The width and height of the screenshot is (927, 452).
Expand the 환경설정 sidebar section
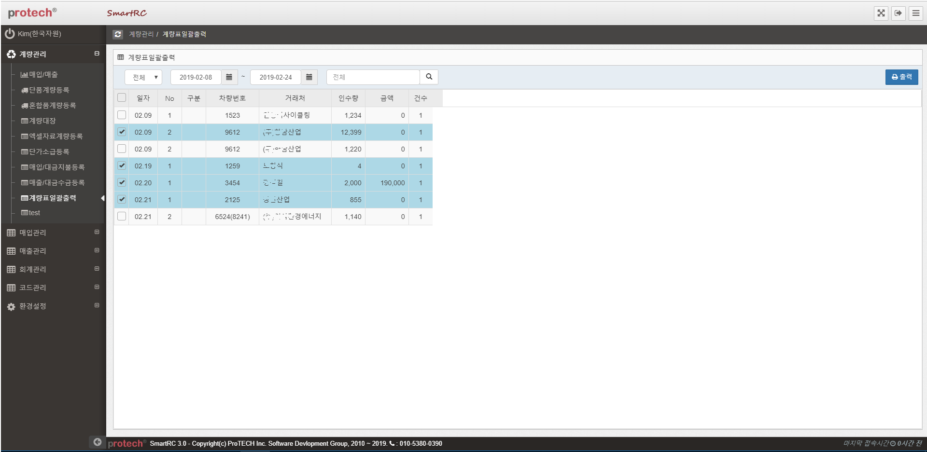click(x=97, y=306)
